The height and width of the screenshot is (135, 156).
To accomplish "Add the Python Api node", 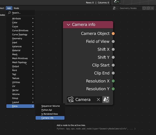I will pyautogui.click(x=50, y=110).
